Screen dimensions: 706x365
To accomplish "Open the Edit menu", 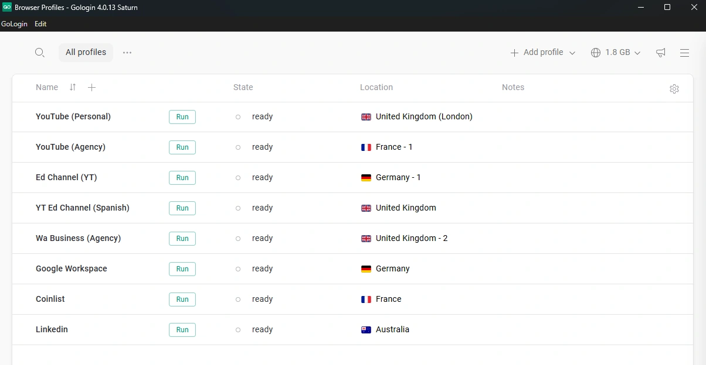I will [40, 24].
